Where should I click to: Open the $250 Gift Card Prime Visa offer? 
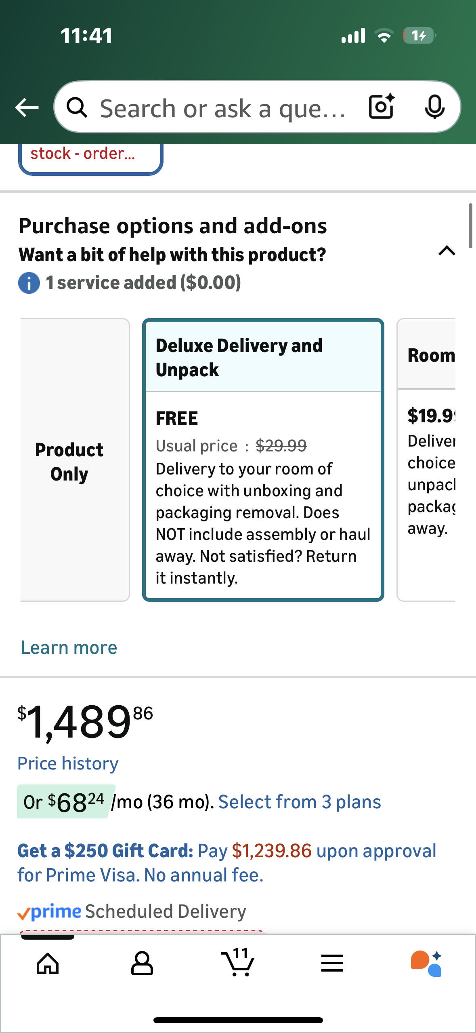pyautogui.click(x=226, y=863)
